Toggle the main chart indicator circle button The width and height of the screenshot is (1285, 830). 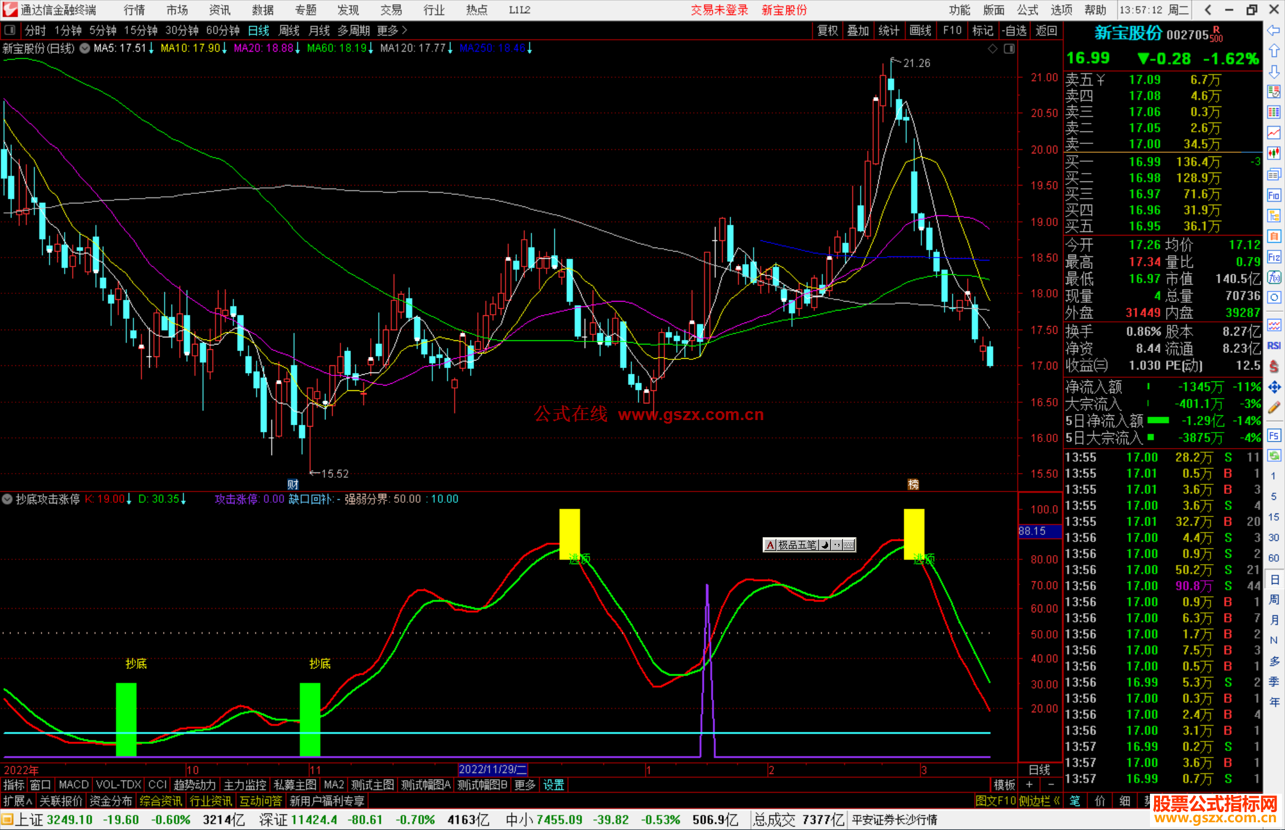85,48
